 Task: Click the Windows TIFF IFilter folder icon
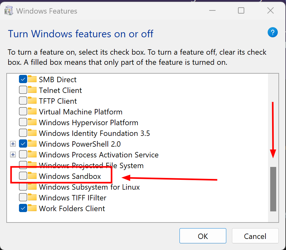32,197
